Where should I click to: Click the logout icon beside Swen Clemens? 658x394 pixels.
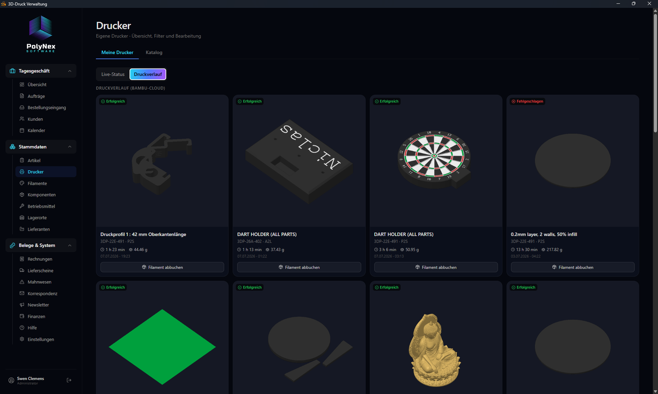coord(69,380)
